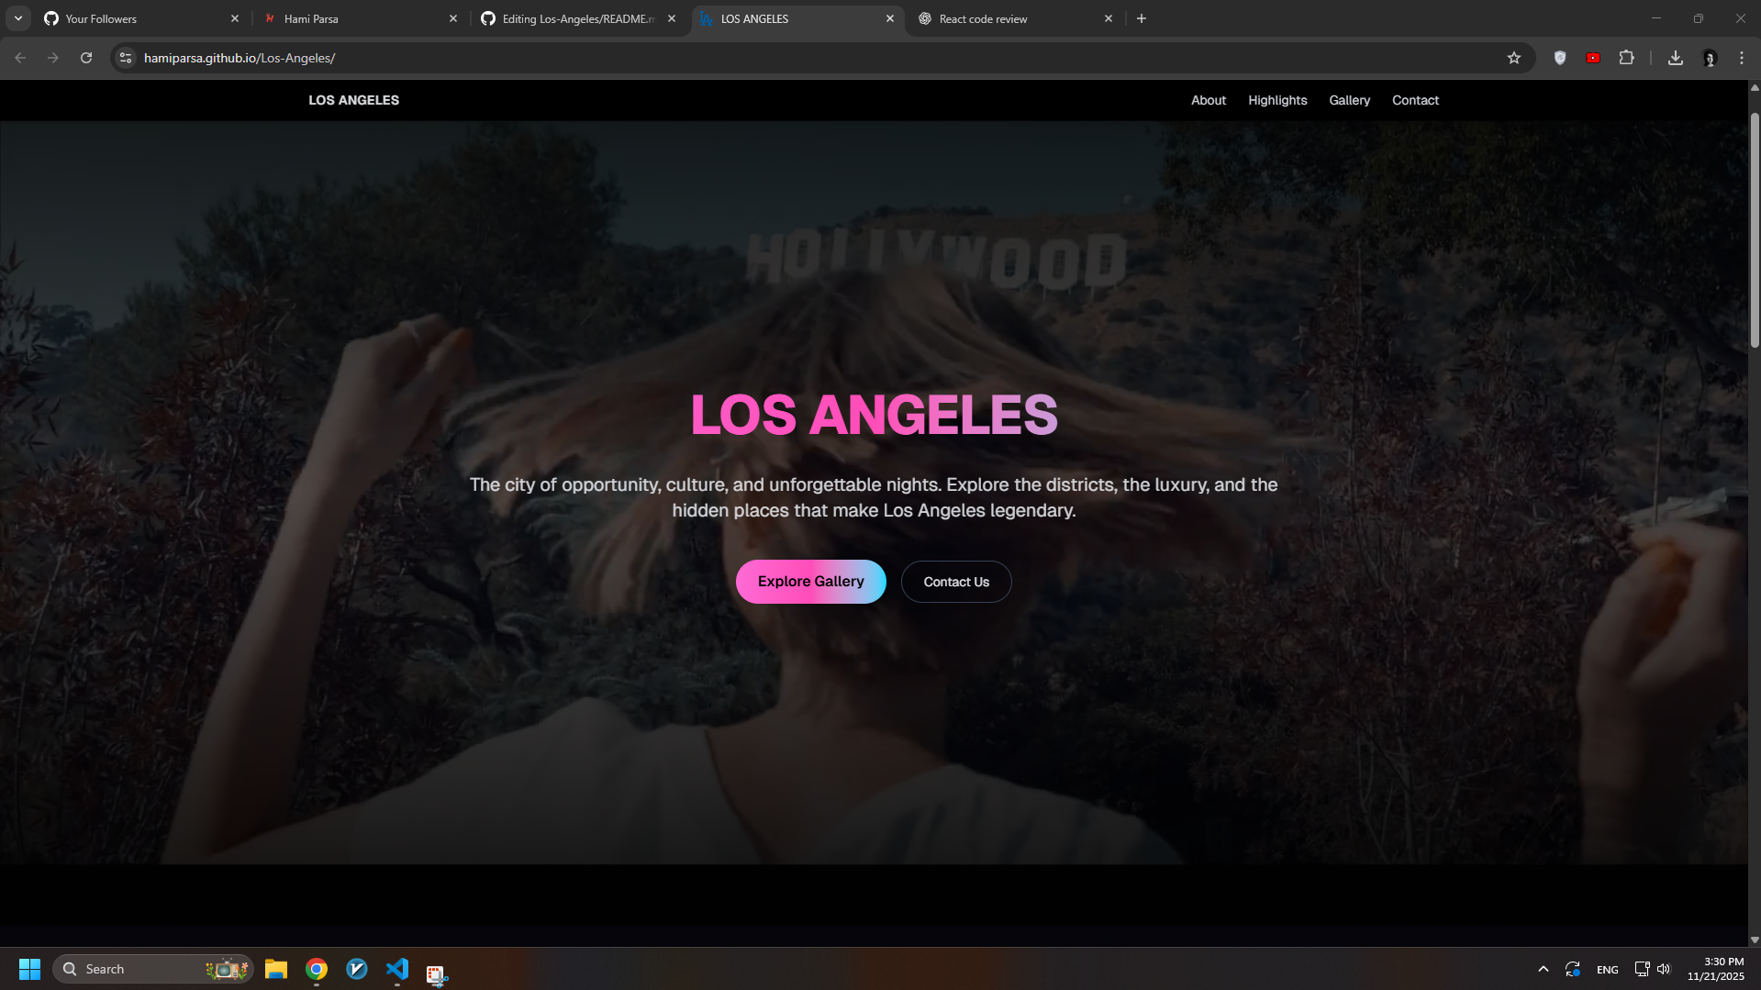The width and height of the screenshot is (1761, 990).
Task: Open Visual Studio Code from taskbar
Action: click(x=397, y=969)
